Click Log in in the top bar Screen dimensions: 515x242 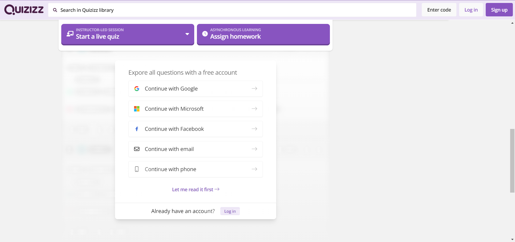tap(471, 10)
